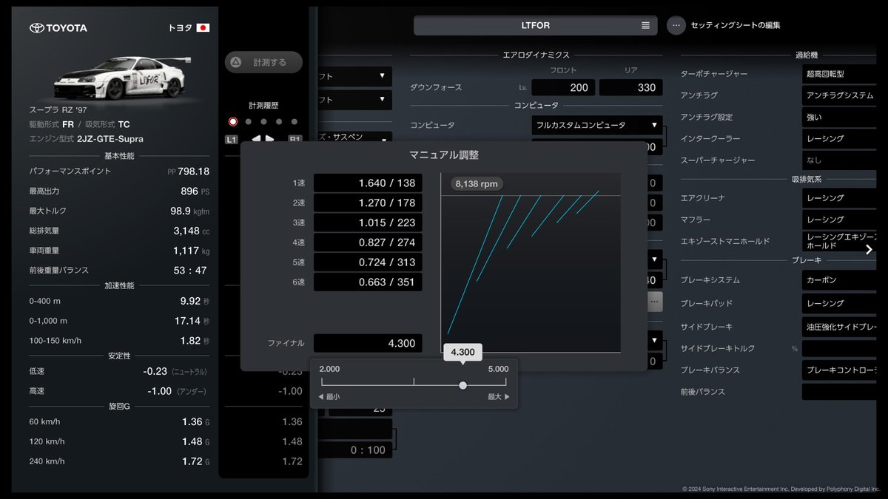Click the 最大 ▶ maximum arrow
This screenshot has width=888, height=499.
point(498,397)
